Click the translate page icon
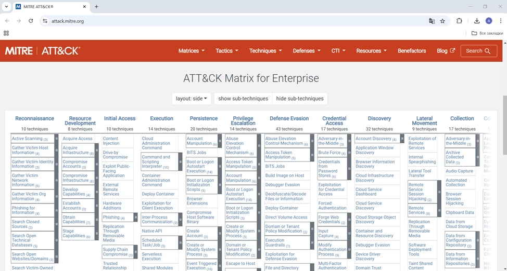The image size is (507, 271). point(432,21)
